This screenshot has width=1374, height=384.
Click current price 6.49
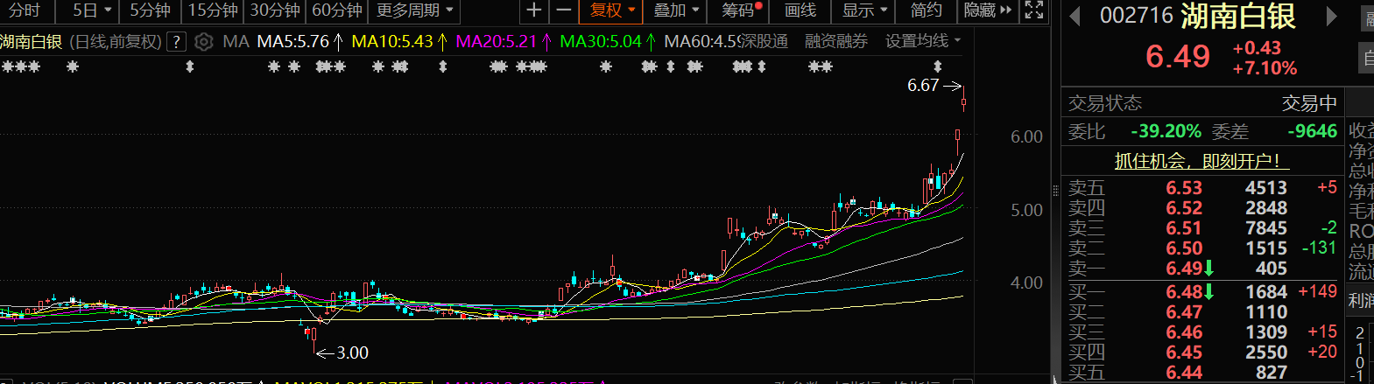pos(1178,57)
